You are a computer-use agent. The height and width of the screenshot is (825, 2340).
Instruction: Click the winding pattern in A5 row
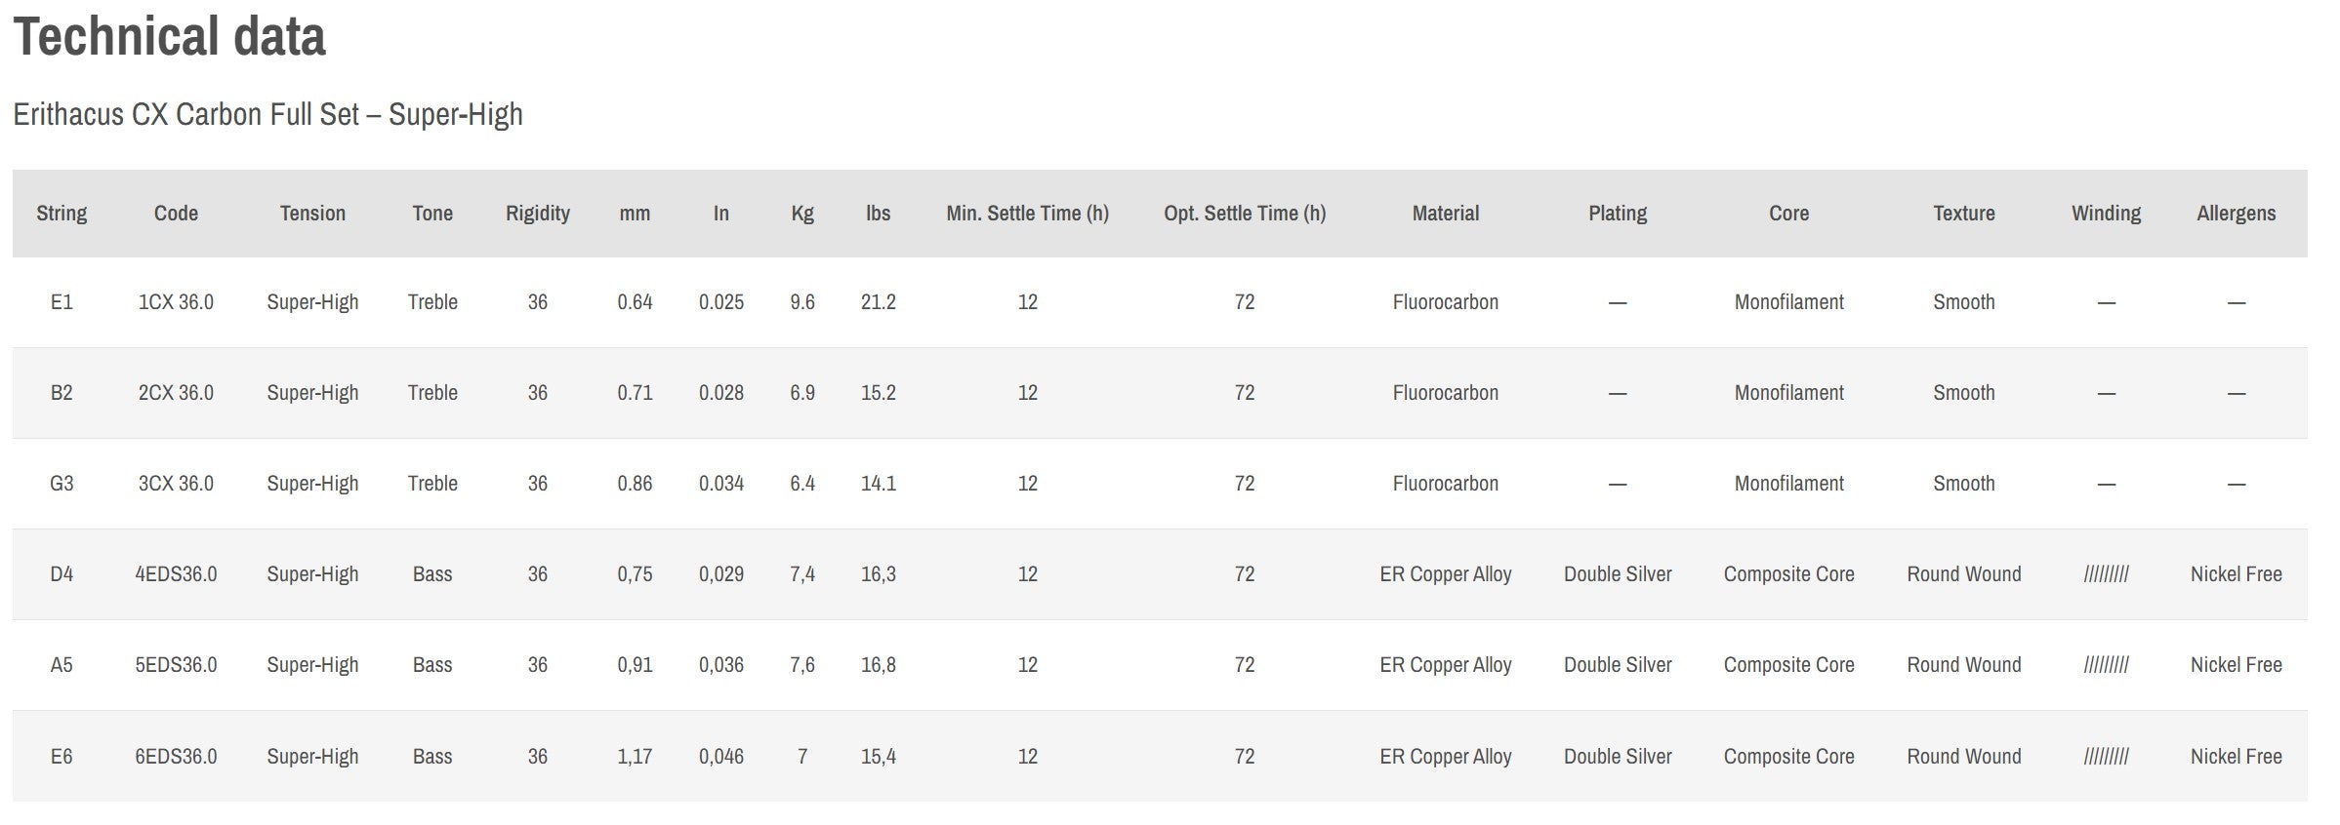pyautogui.click(x=2107, y=665)
